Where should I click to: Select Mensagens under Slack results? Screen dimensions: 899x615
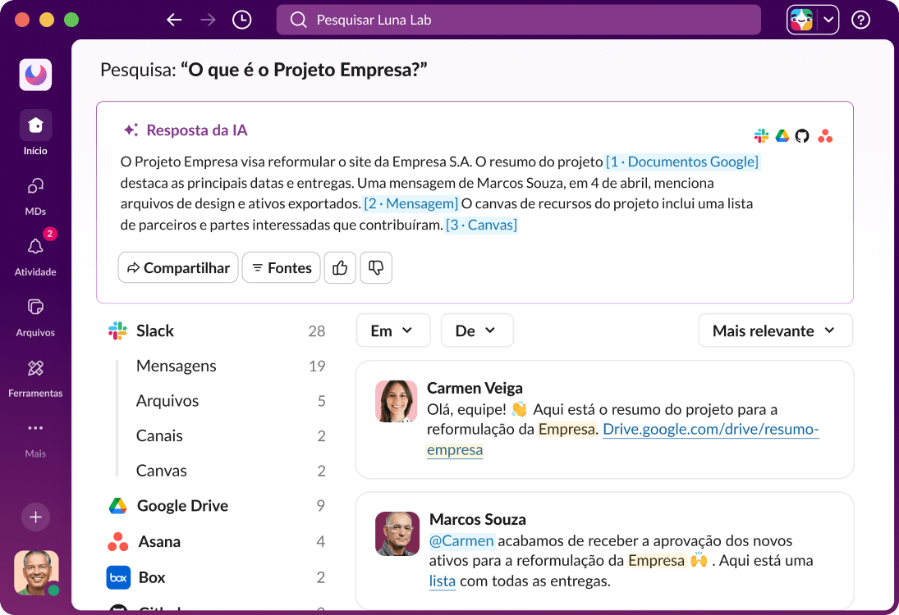tap(174, 366)
